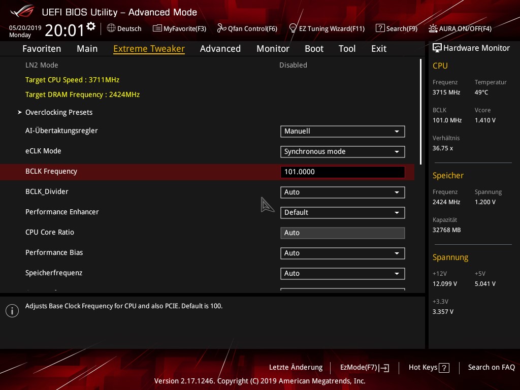Click the CPU Core Ratio Auto field
Image resolution: width=520 pixels, height=390 pixels.
(343, 233)
